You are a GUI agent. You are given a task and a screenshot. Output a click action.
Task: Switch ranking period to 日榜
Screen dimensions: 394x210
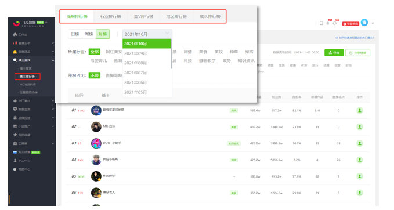click(x=75, y=34)
